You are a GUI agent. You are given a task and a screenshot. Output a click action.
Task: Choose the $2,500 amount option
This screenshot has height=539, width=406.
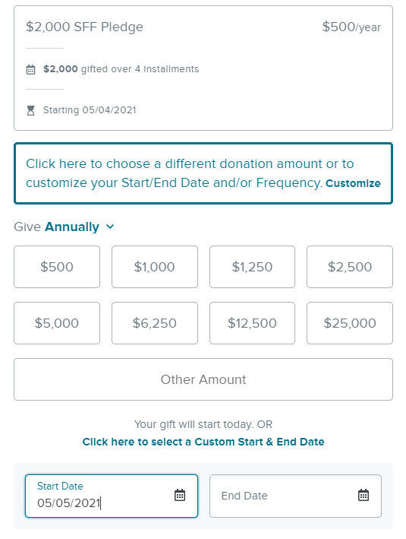click(x=350, y=267)
